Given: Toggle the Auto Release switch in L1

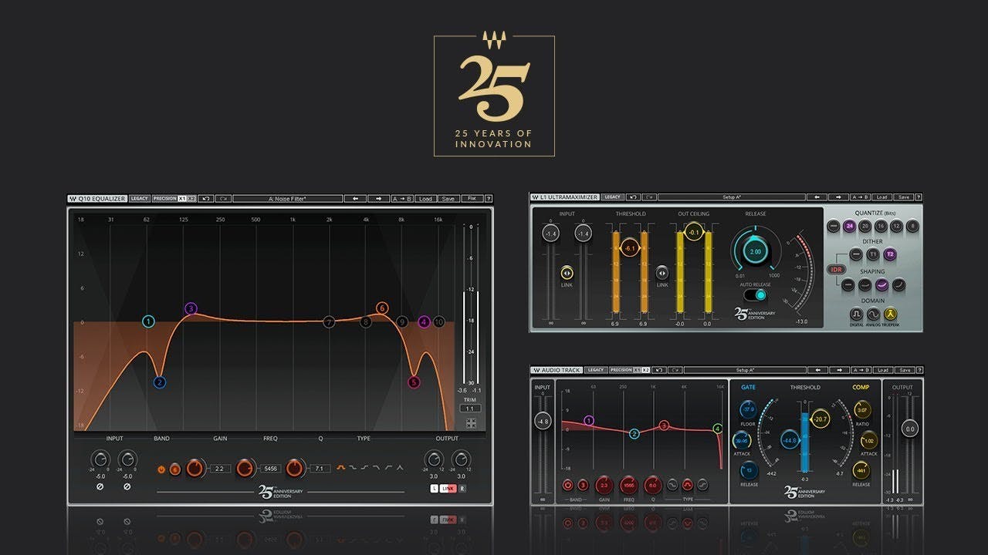Looking at the screenshot, I should tap(756, 294).
